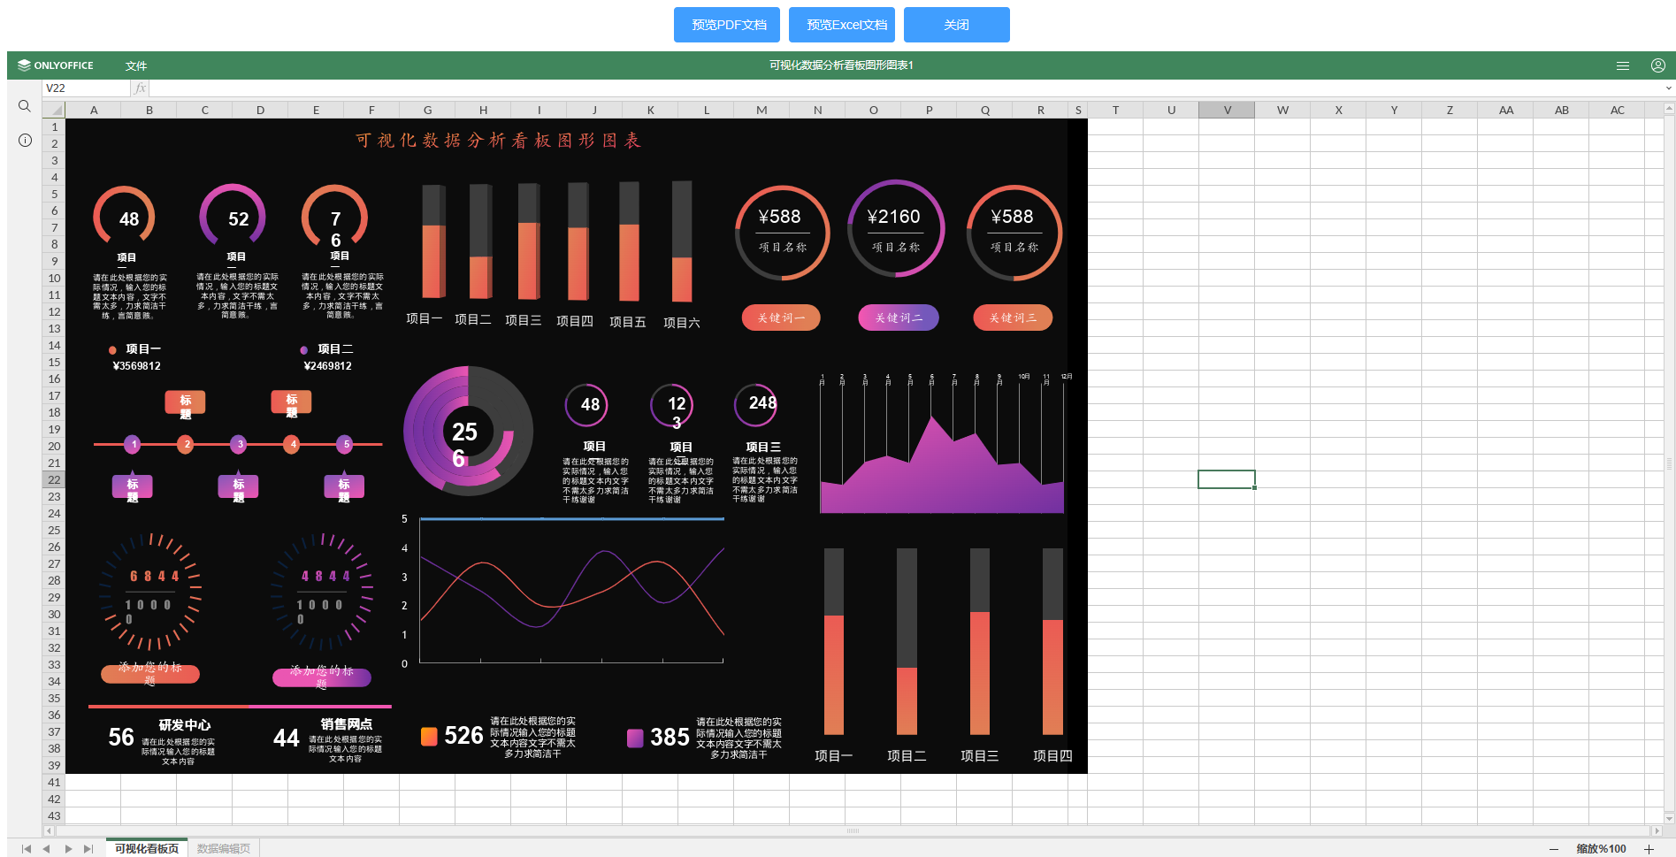Screen dimensions: 1676x857
Task: Switch to the 数据编辑页 sheet tab
Action: point(224,849)
